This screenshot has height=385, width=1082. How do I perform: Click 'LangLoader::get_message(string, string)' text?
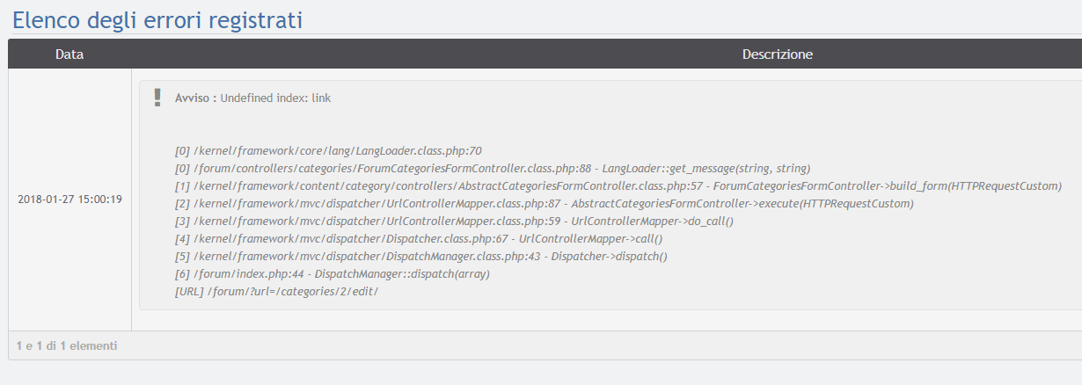coord(705,168)
